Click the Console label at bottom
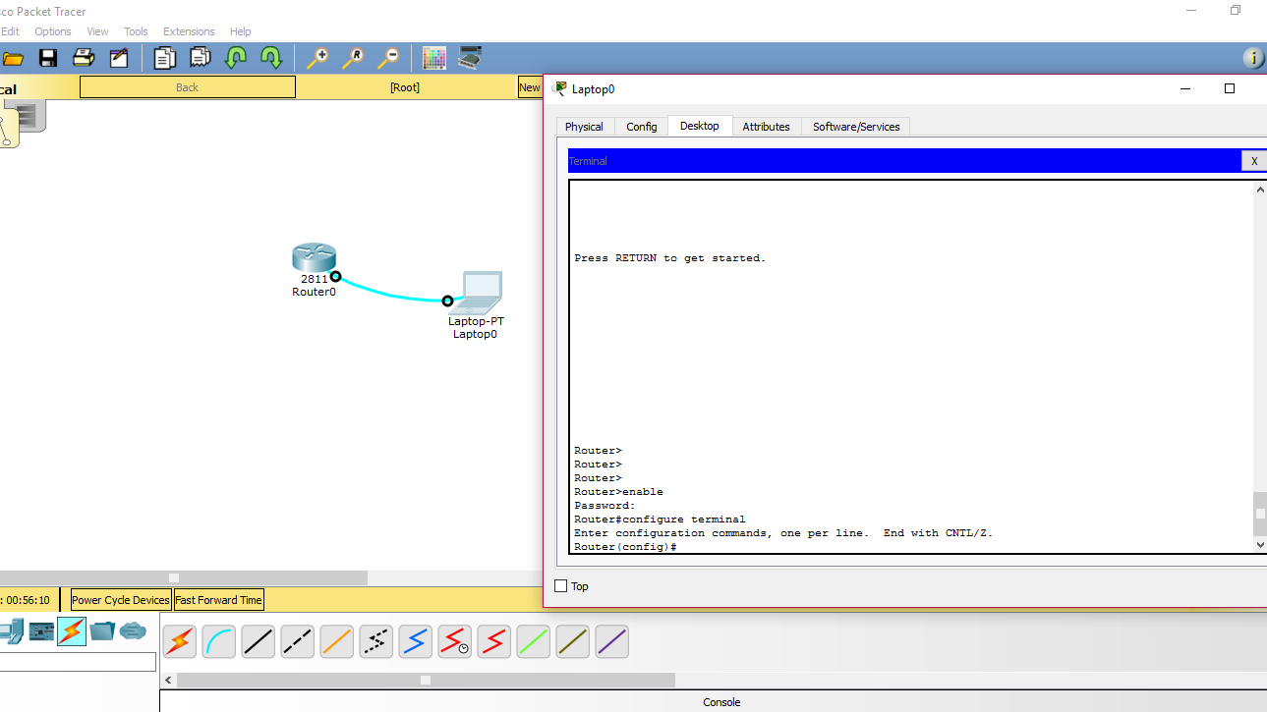This screenshot has height=712, width=1267. coord(721,702)
